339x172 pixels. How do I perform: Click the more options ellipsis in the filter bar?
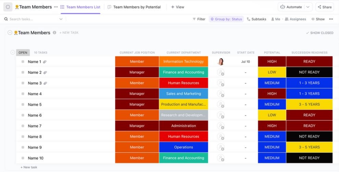(331, 19)
